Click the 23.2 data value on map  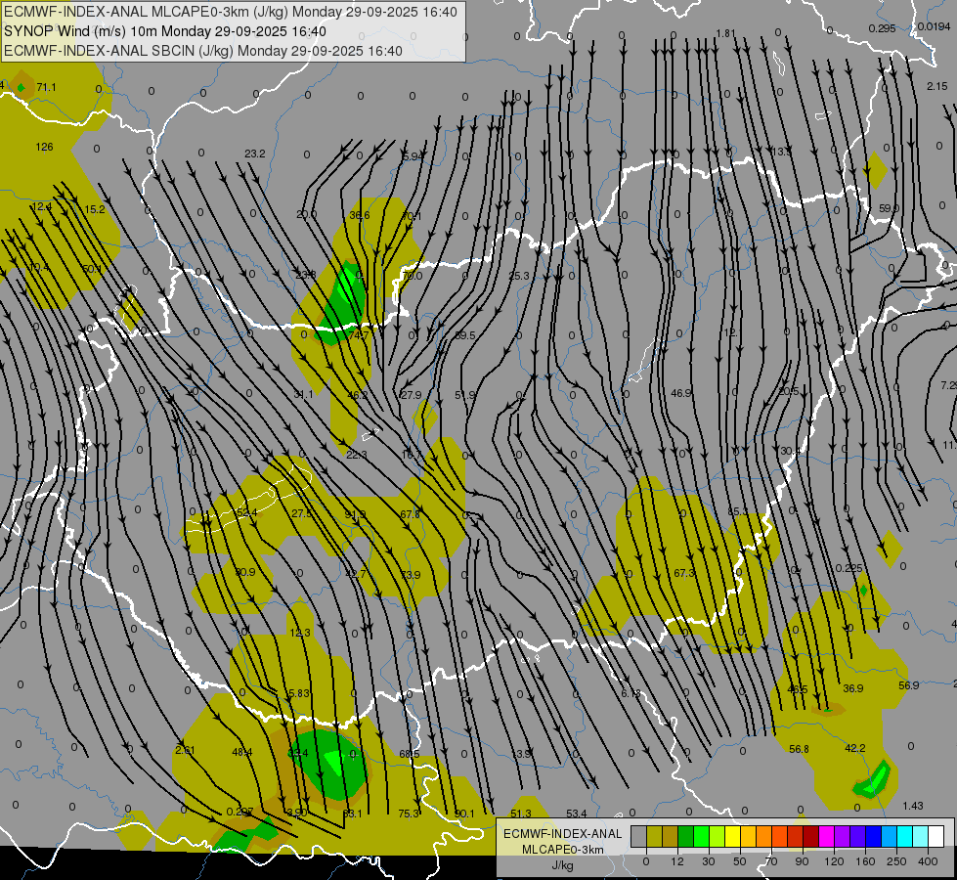(255, 154)
